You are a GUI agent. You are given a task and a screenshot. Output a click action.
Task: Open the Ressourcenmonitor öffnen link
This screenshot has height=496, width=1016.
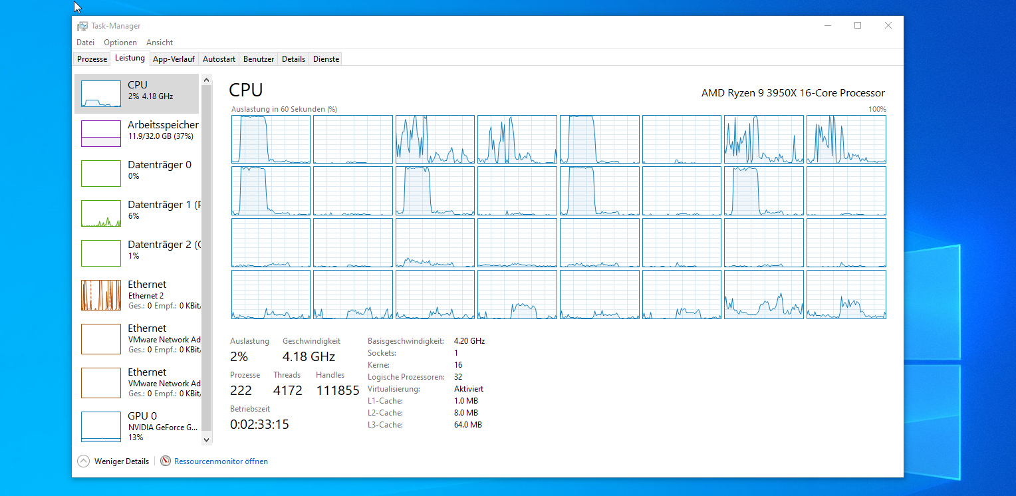tap(221, 461)
